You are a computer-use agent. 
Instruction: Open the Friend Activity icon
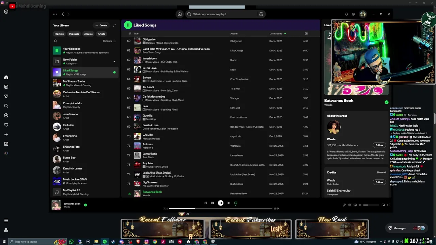coord(353,14)
